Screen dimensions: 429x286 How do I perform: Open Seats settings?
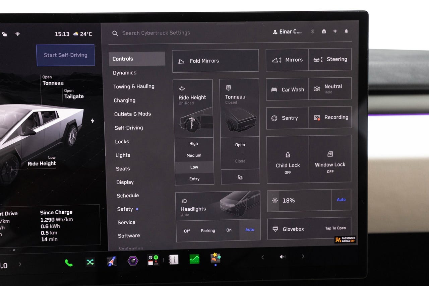(x=123, y=169)
